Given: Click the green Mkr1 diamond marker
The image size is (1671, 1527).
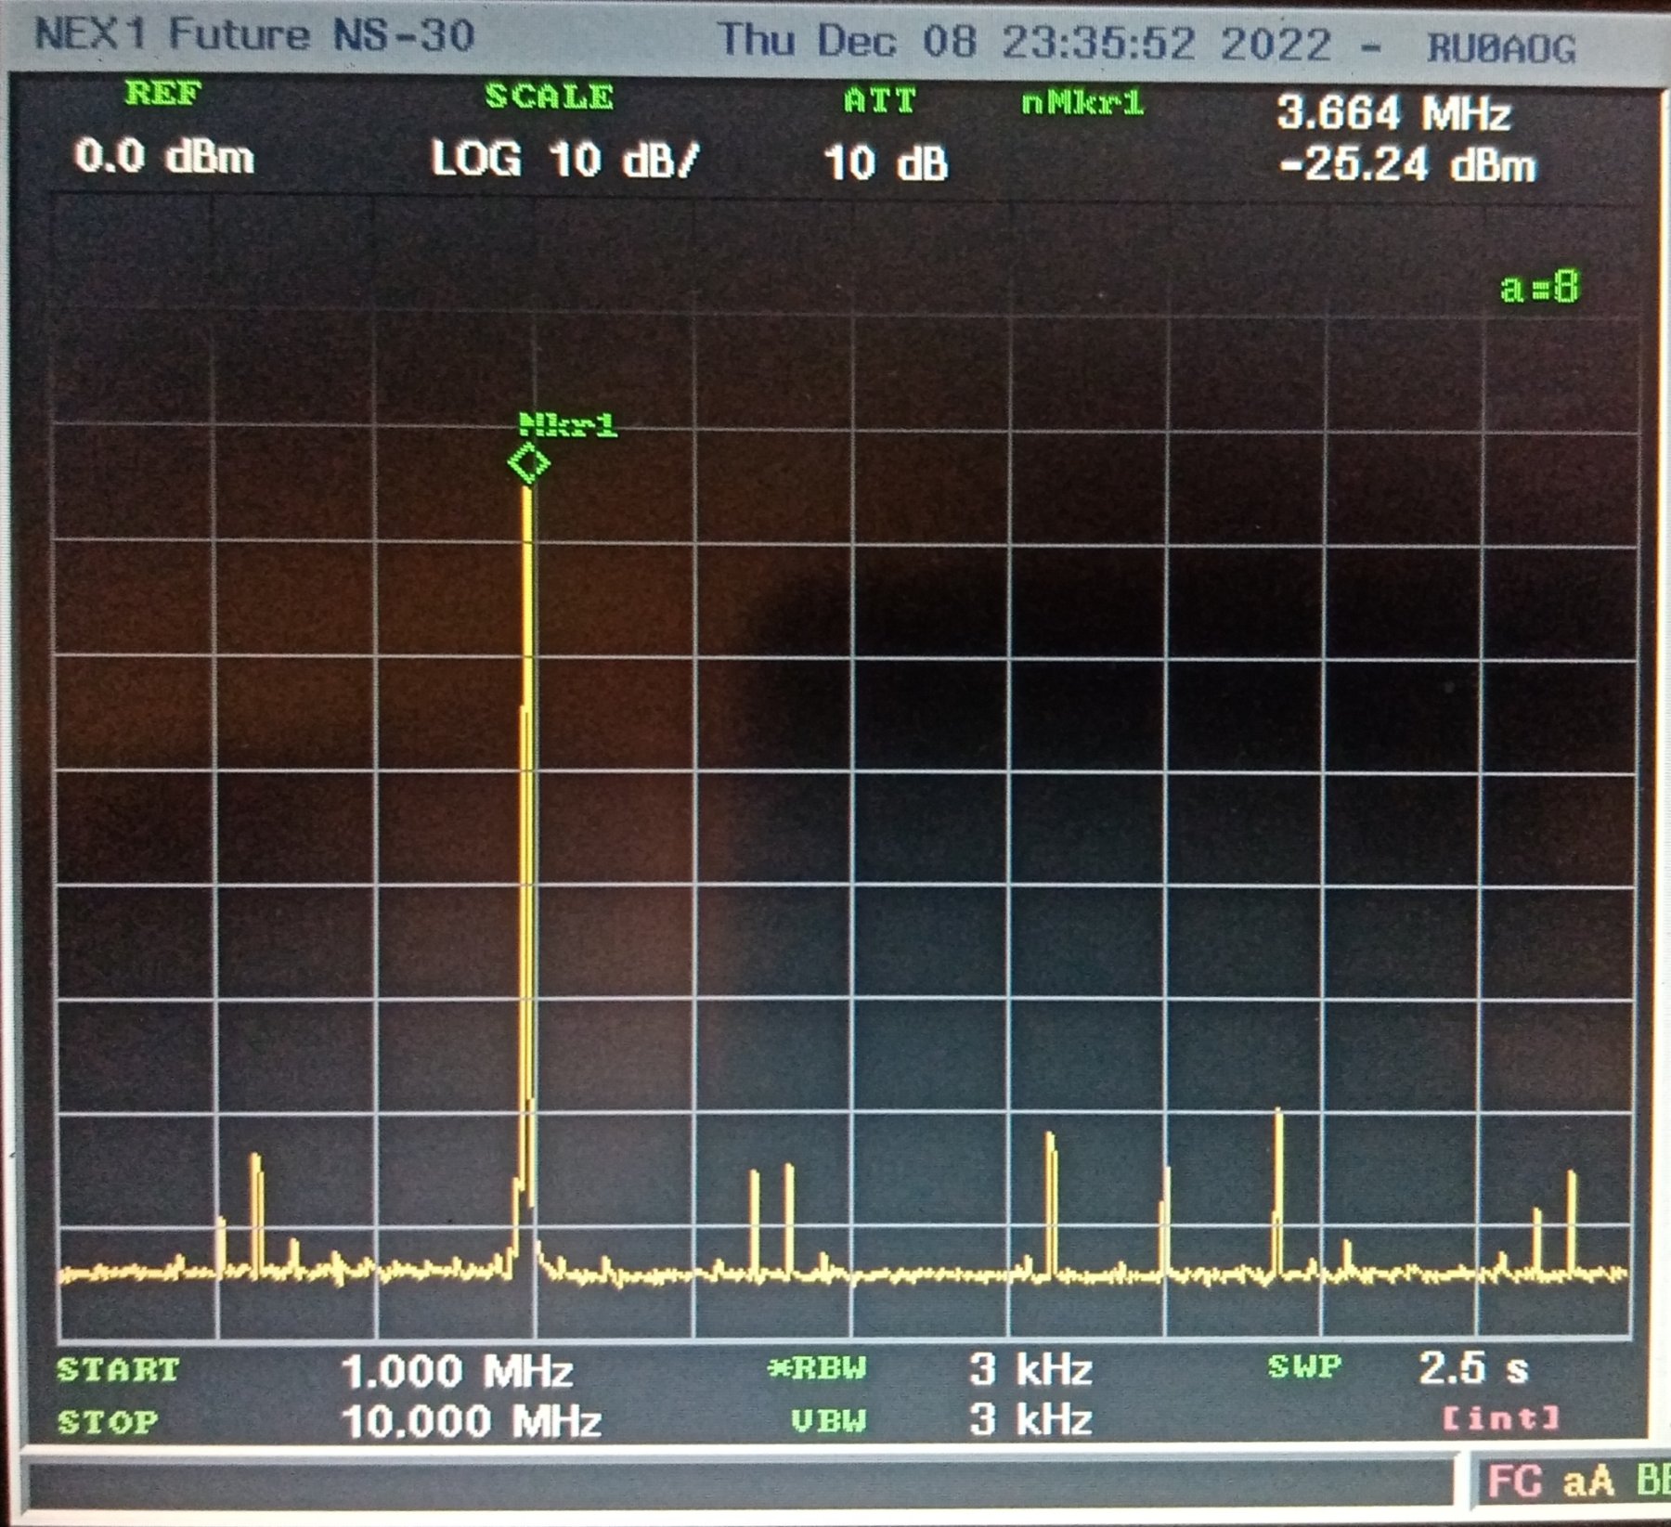Looking at the screenshot, I should pyautogui.click(x=529, y=462).
